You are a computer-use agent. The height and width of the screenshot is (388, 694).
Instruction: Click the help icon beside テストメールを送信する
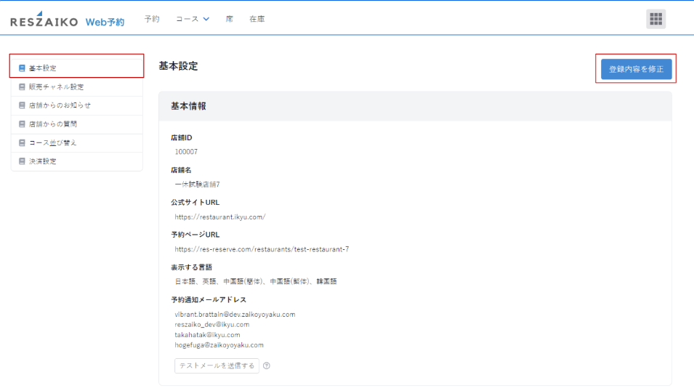coord(267,365)
